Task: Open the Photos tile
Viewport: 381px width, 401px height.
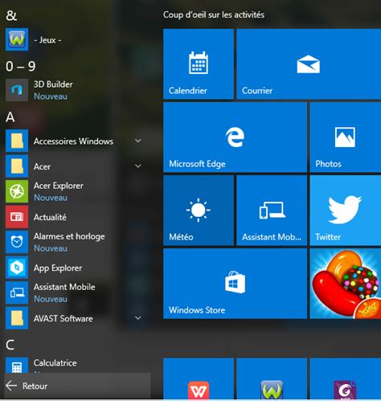Action: (x=346, y=137)
